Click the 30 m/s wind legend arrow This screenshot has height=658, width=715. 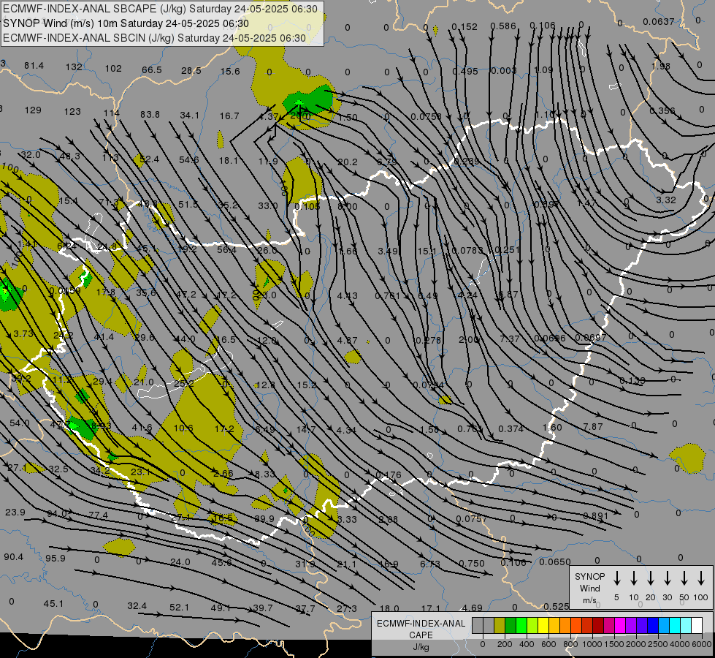pos(667,578)
